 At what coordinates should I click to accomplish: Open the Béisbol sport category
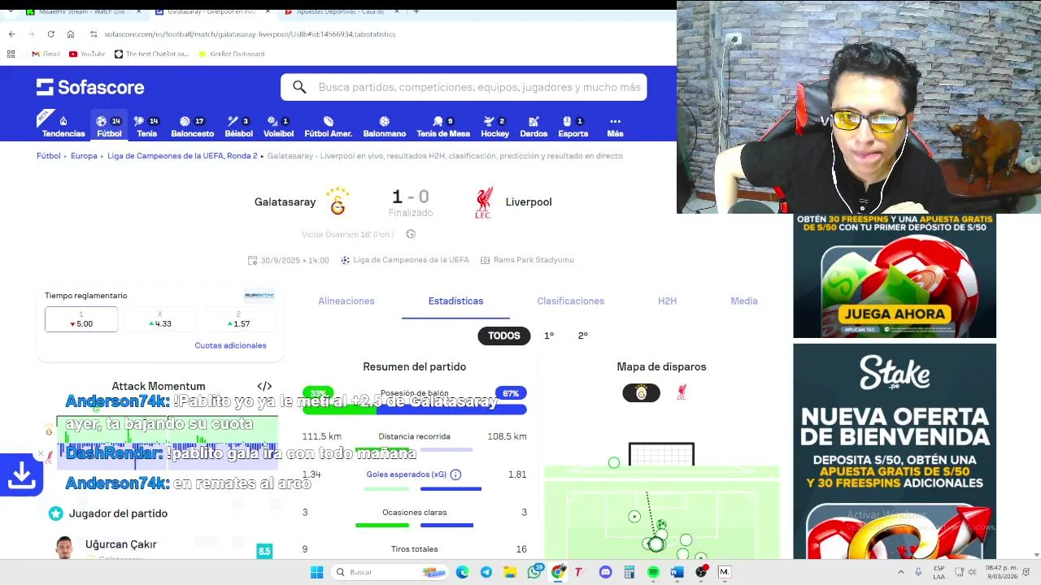tap(238, 126)
